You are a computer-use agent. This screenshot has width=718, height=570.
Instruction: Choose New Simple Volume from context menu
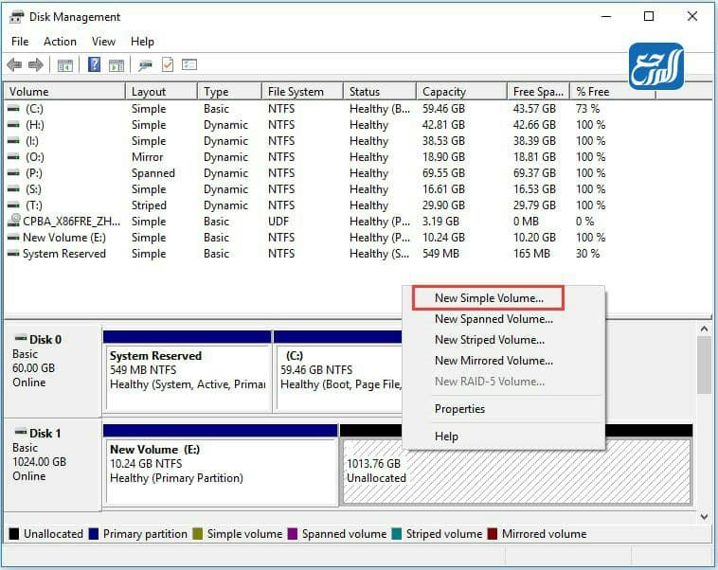point(489,298)
